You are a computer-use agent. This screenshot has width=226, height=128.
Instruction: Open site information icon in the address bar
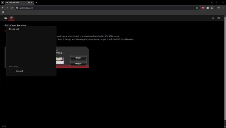17,8
